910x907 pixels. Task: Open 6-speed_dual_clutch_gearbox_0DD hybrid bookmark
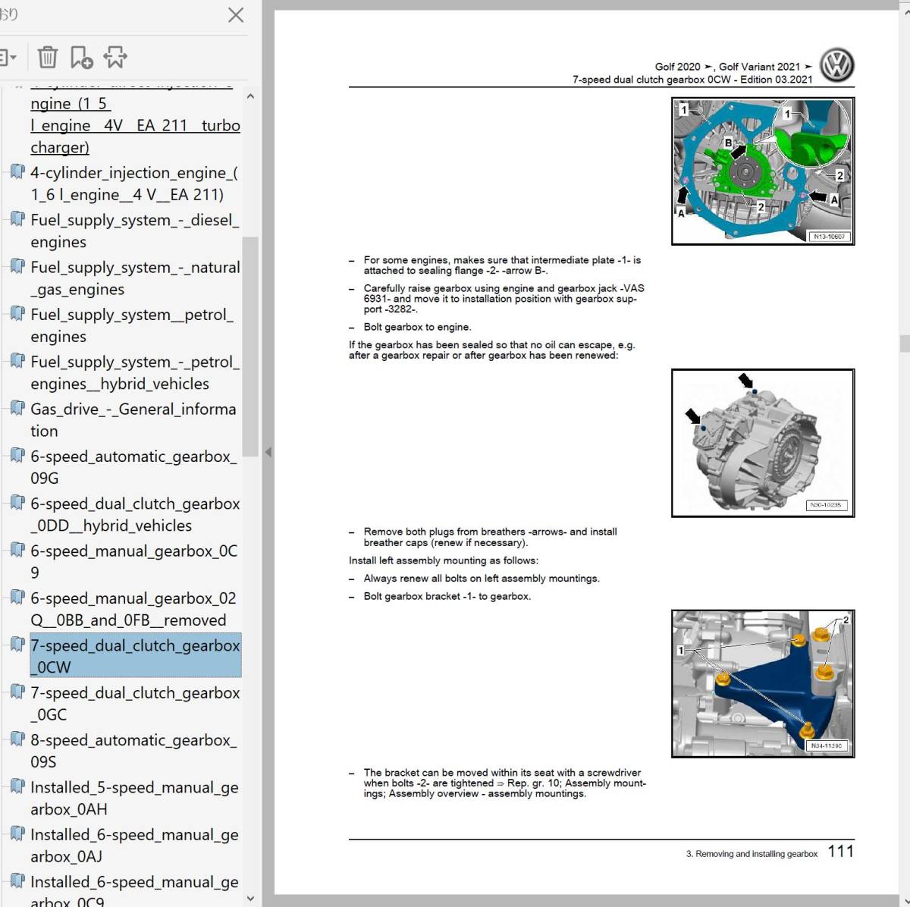tap(135, 514)
